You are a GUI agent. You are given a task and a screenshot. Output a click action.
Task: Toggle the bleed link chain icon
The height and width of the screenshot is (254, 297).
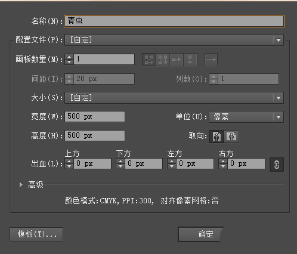pos(277,165)
